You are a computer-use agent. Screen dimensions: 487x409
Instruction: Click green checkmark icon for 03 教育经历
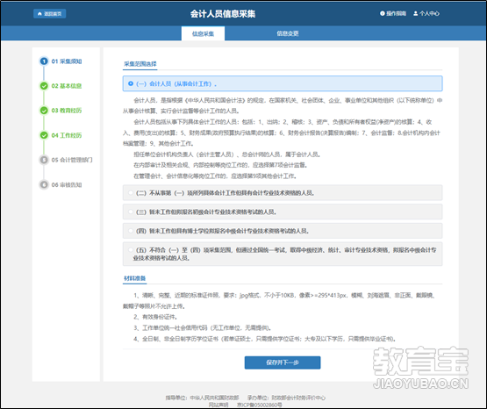pyautogui.click(x=44, y=111)
